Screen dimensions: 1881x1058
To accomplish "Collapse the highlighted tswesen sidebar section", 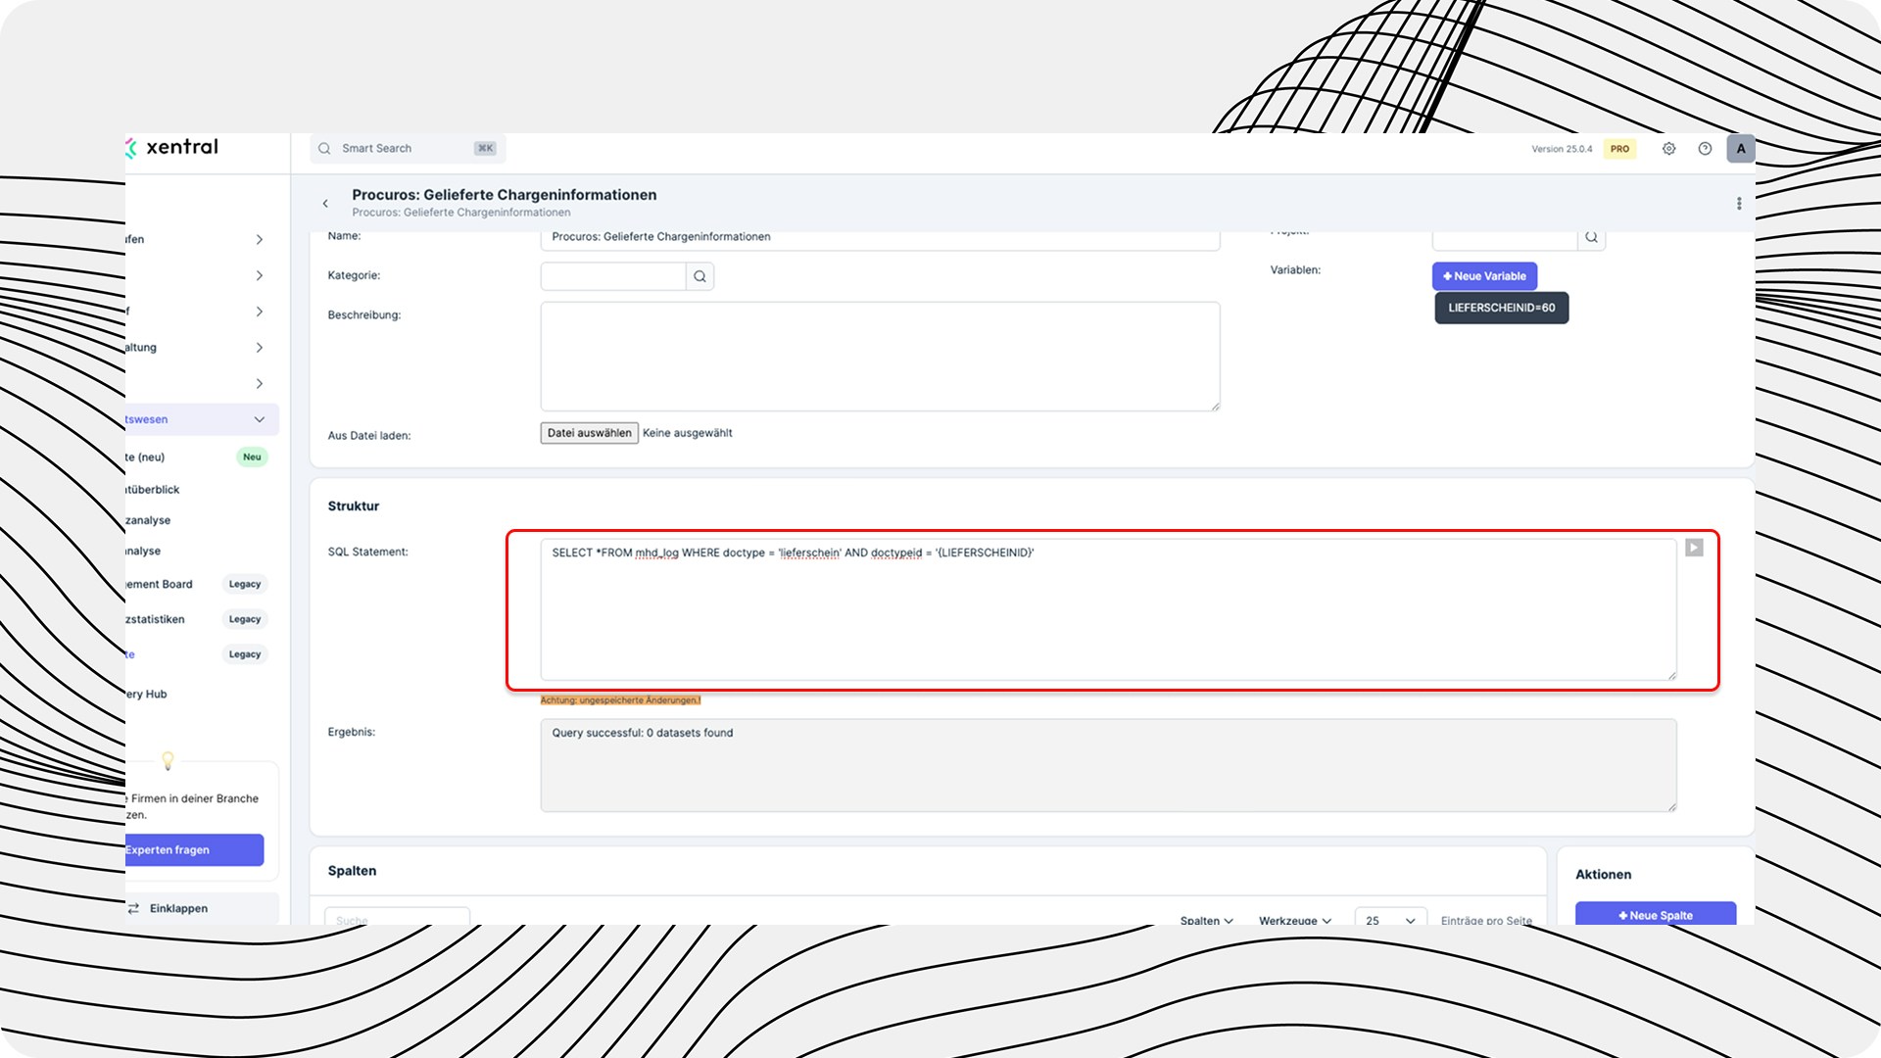I will coord(201,419).
